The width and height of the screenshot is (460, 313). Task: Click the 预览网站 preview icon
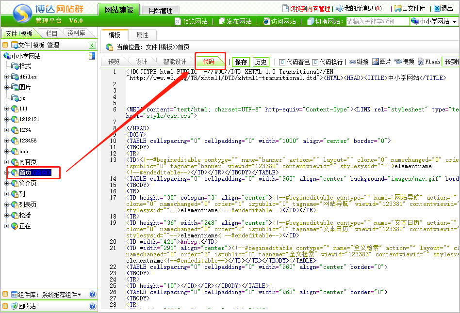tap(178, 21)
